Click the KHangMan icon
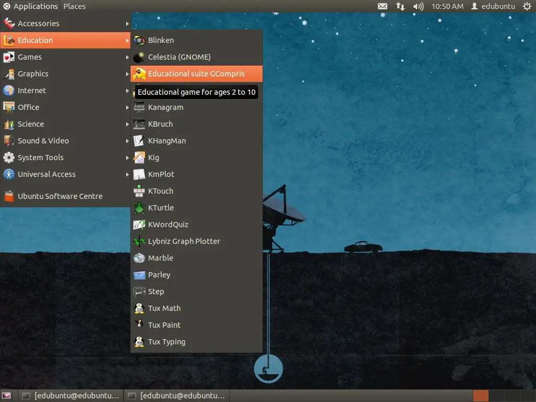This screenshot has height=402, width=536. [139, 141]
